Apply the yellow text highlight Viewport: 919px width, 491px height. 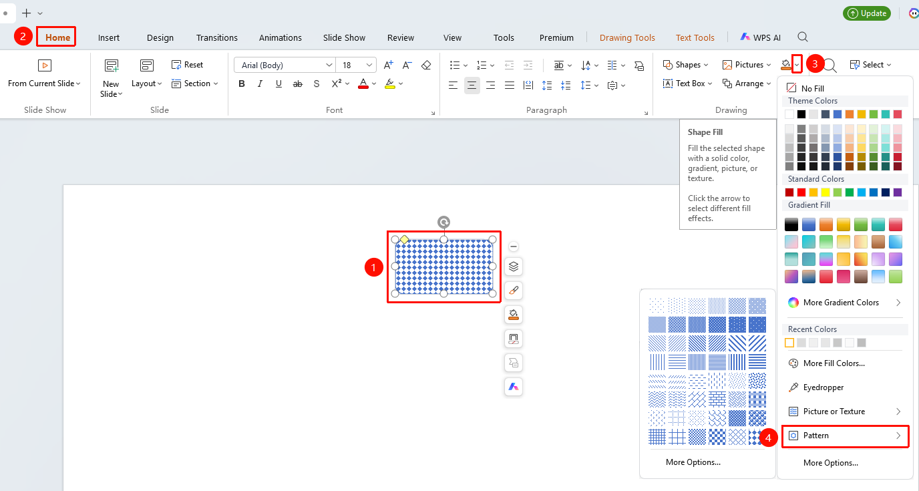click(390, 84)
